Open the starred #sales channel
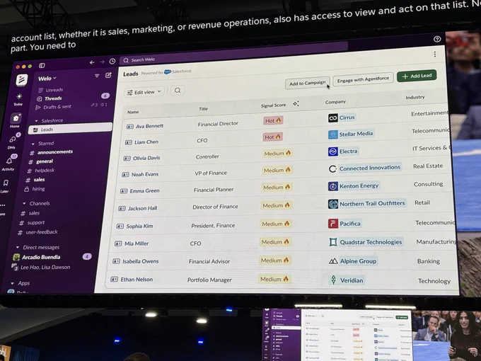 tap(35, 180)
